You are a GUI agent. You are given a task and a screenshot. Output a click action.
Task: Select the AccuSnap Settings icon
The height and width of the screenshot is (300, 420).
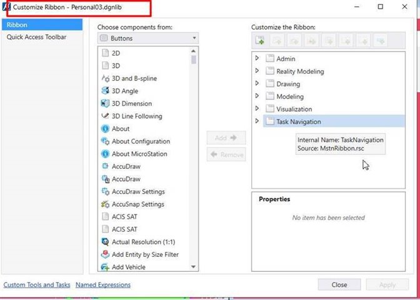coord(105,204)
